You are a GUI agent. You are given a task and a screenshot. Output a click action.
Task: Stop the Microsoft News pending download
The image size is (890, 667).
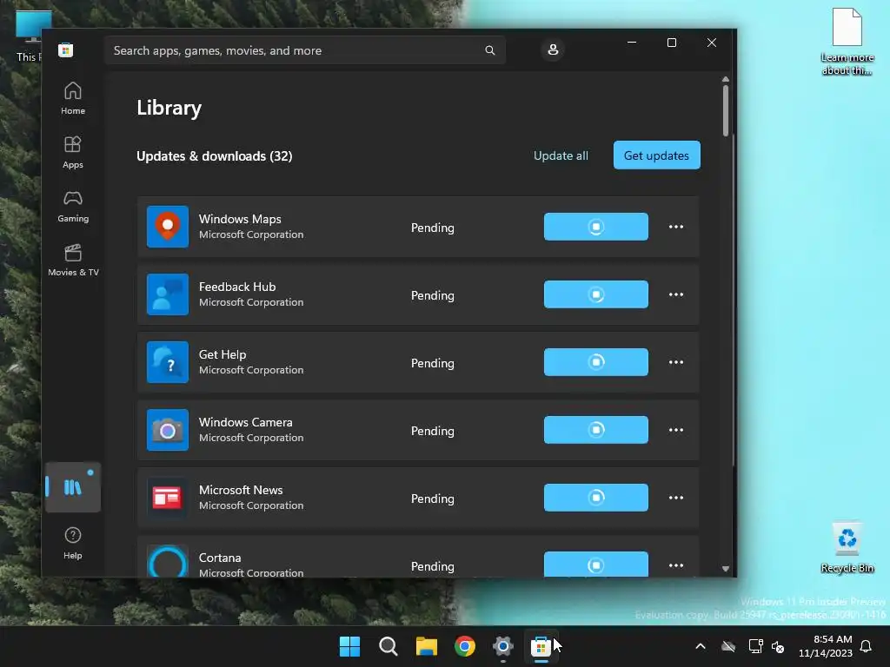596,498
